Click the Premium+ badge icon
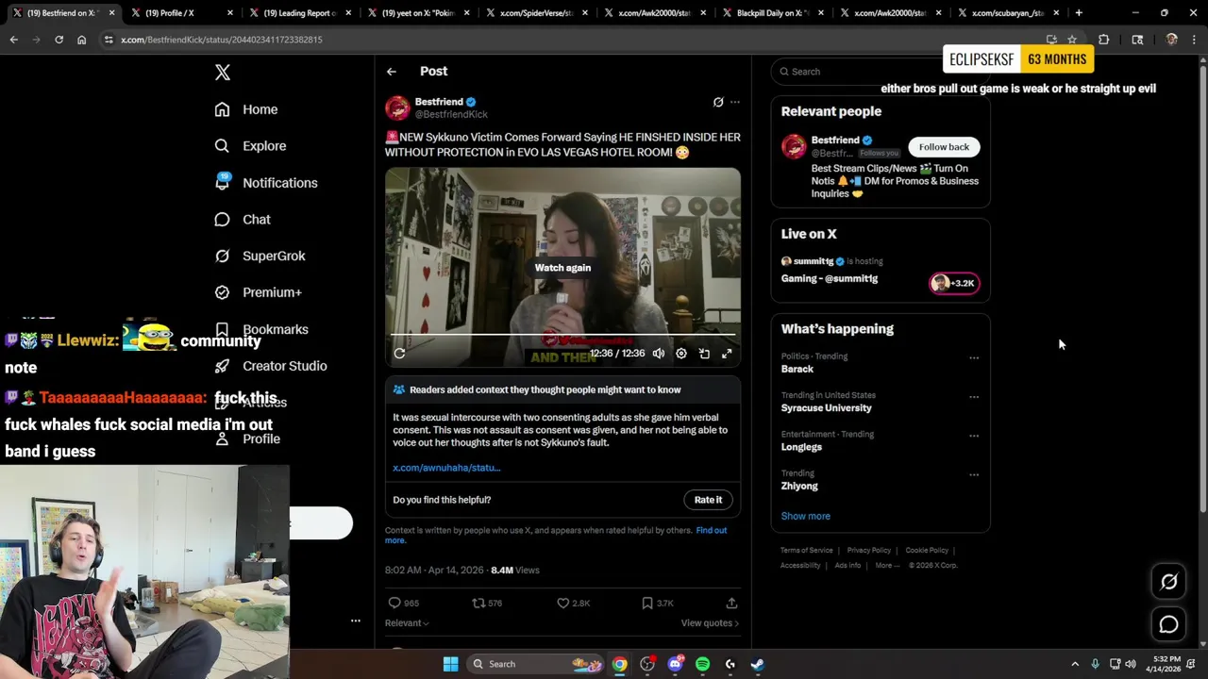 (x=222, y=292)
